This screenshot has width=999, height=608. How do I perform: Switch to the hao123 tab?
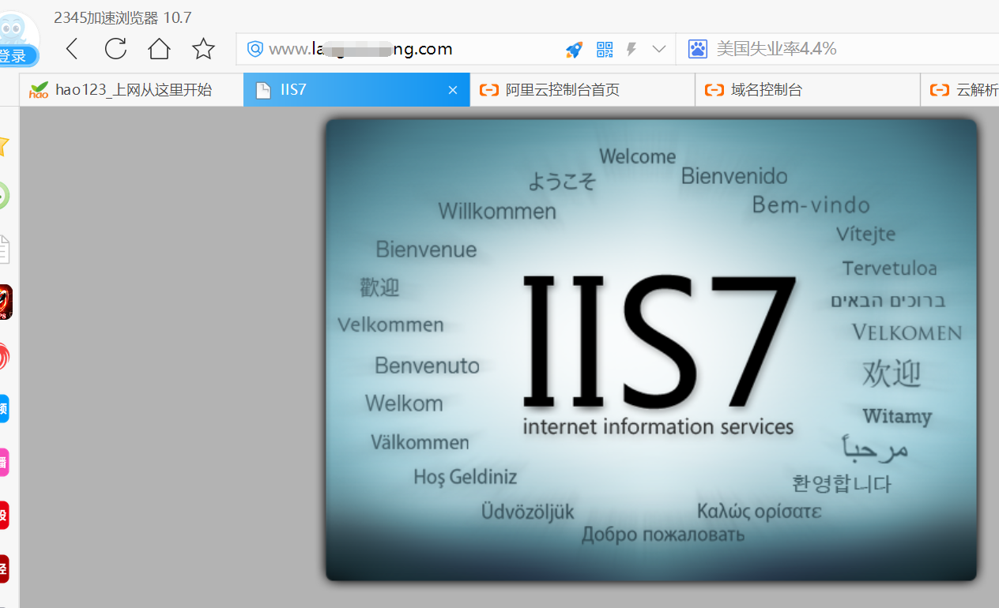click(131, 89)
